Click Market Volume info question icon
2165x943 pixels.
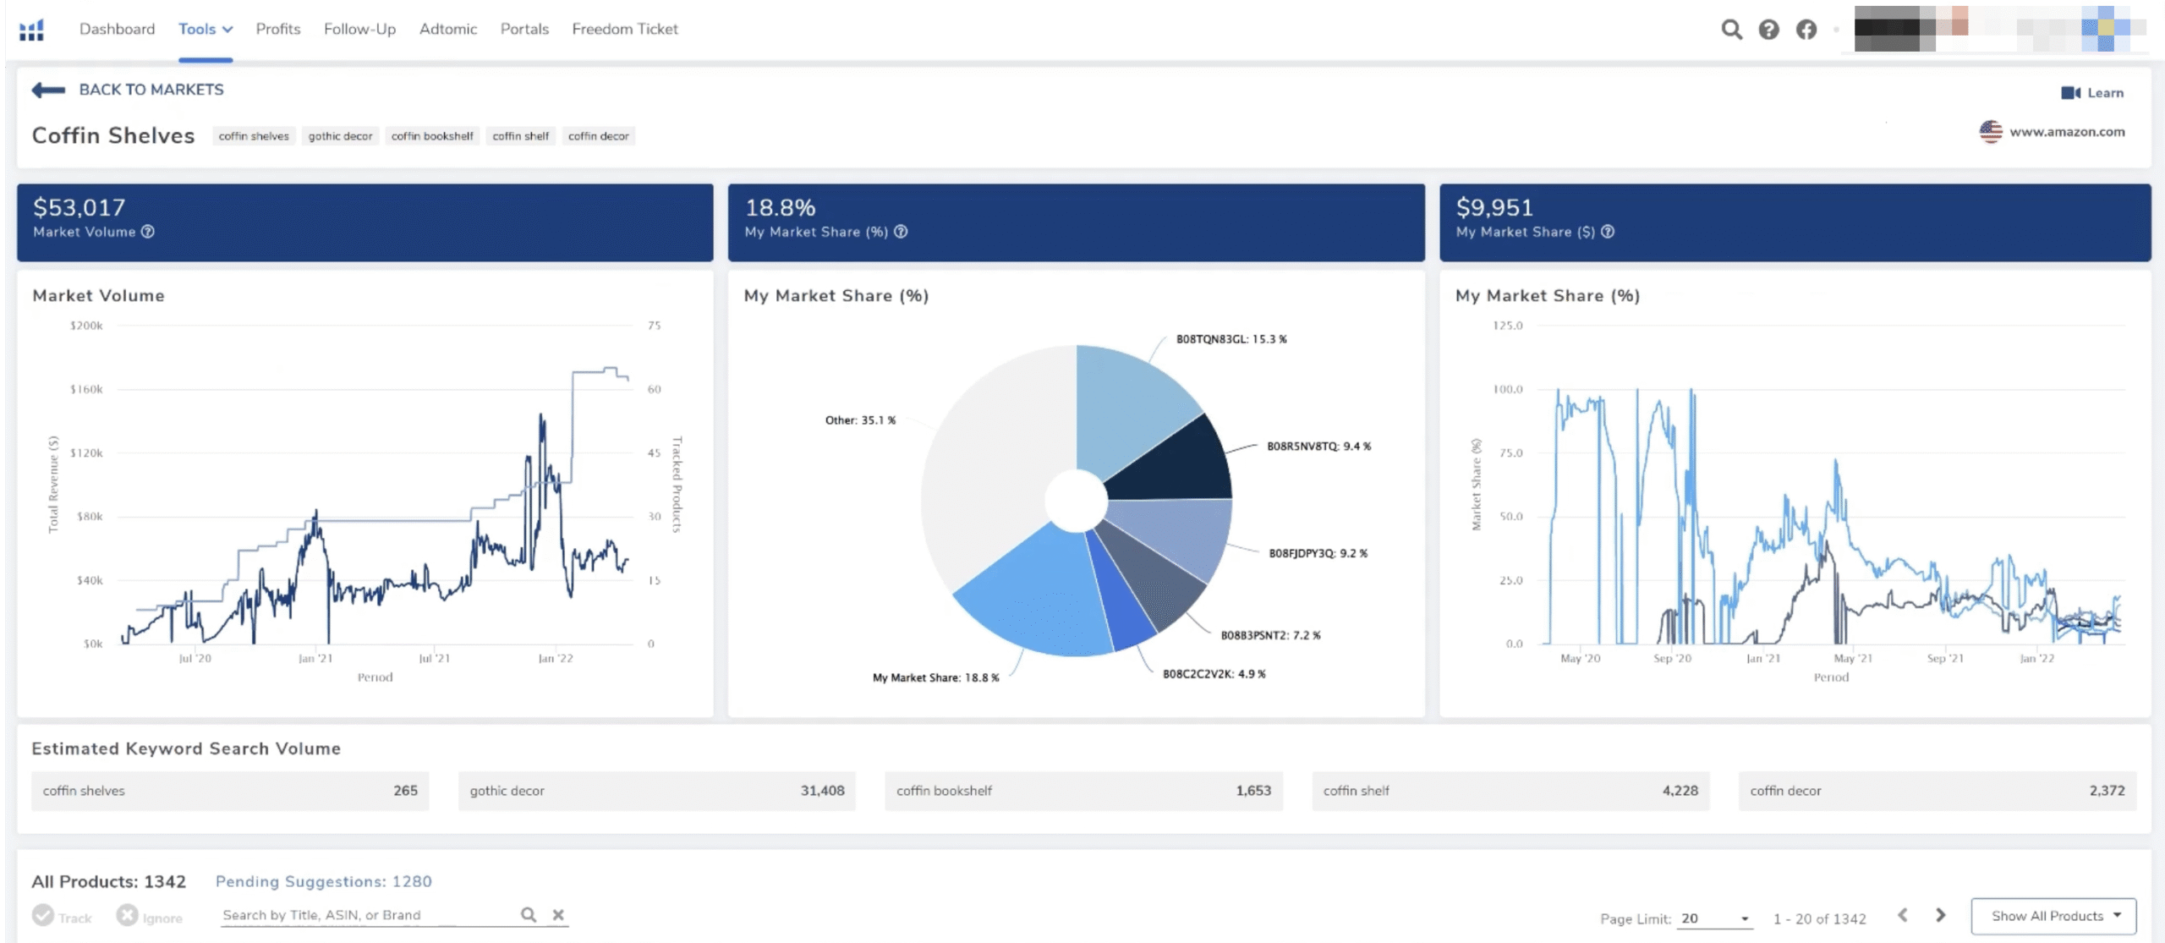[x=148, y=232]
